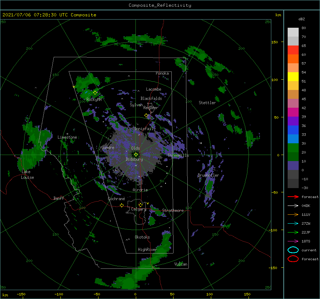This screenshot has width=320, height=299.
Task: Click the Banff label on map
Action: (59, 198)
